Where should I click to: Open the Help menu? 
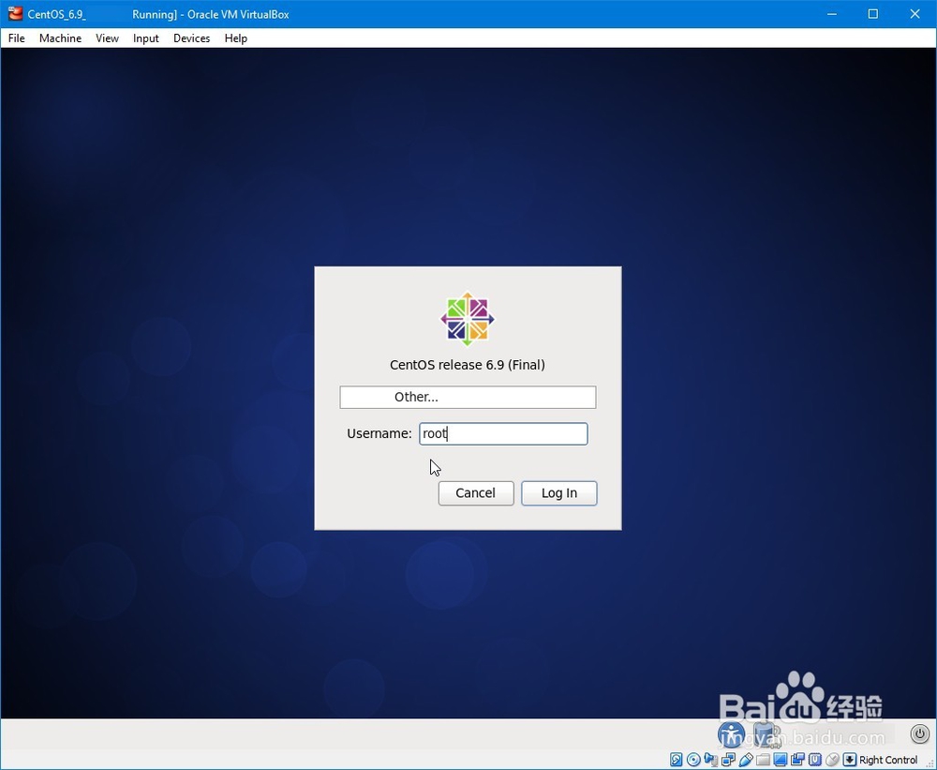coord(236,38)
